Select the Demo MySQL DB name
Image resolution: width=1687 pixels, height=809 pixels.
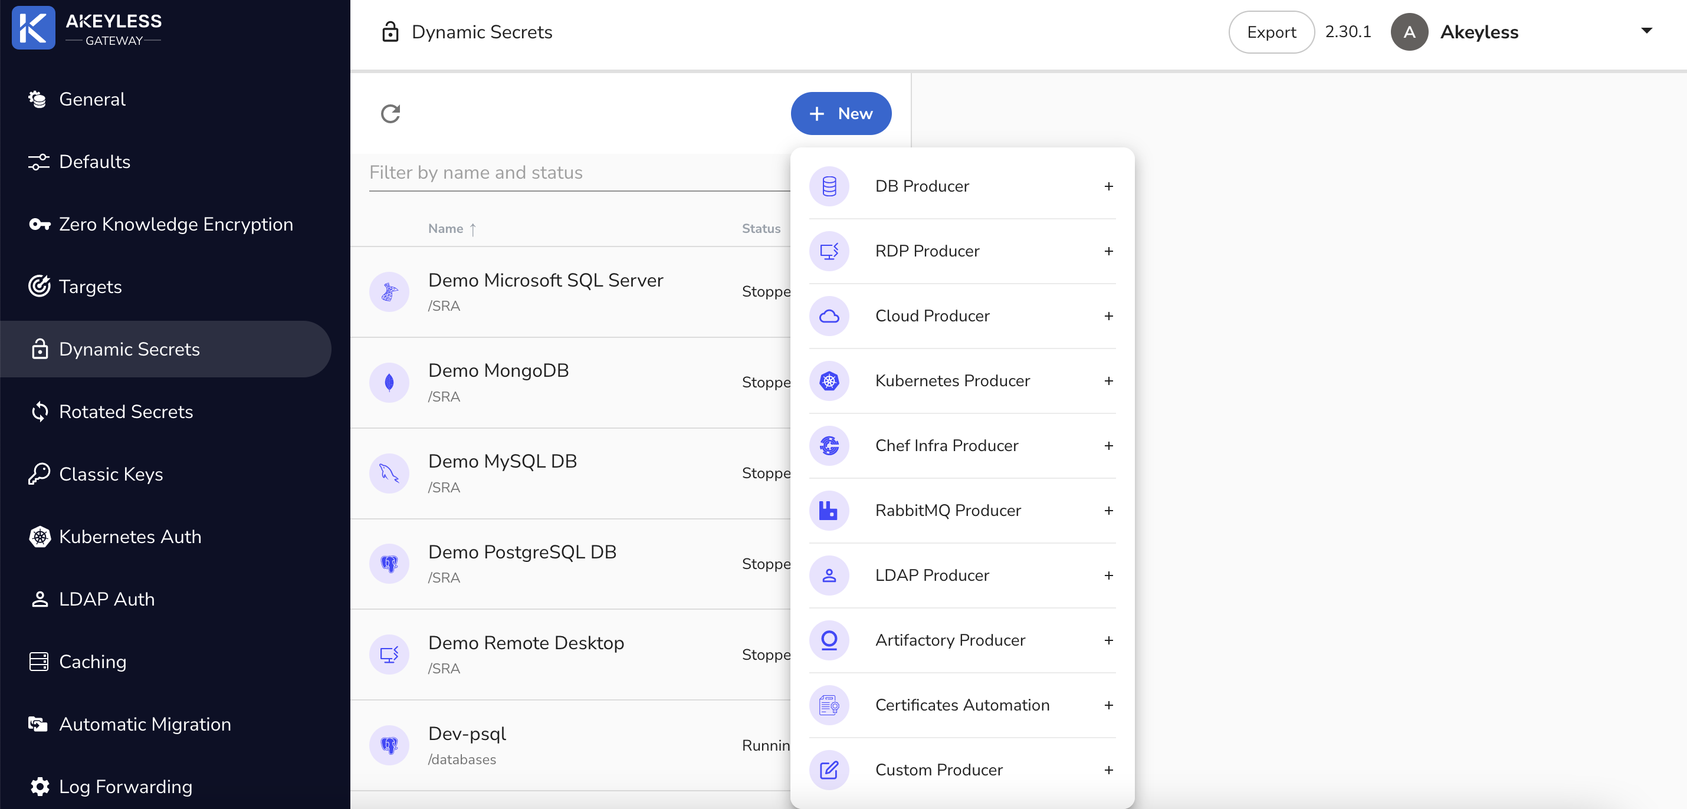click(x=503, y=462)
